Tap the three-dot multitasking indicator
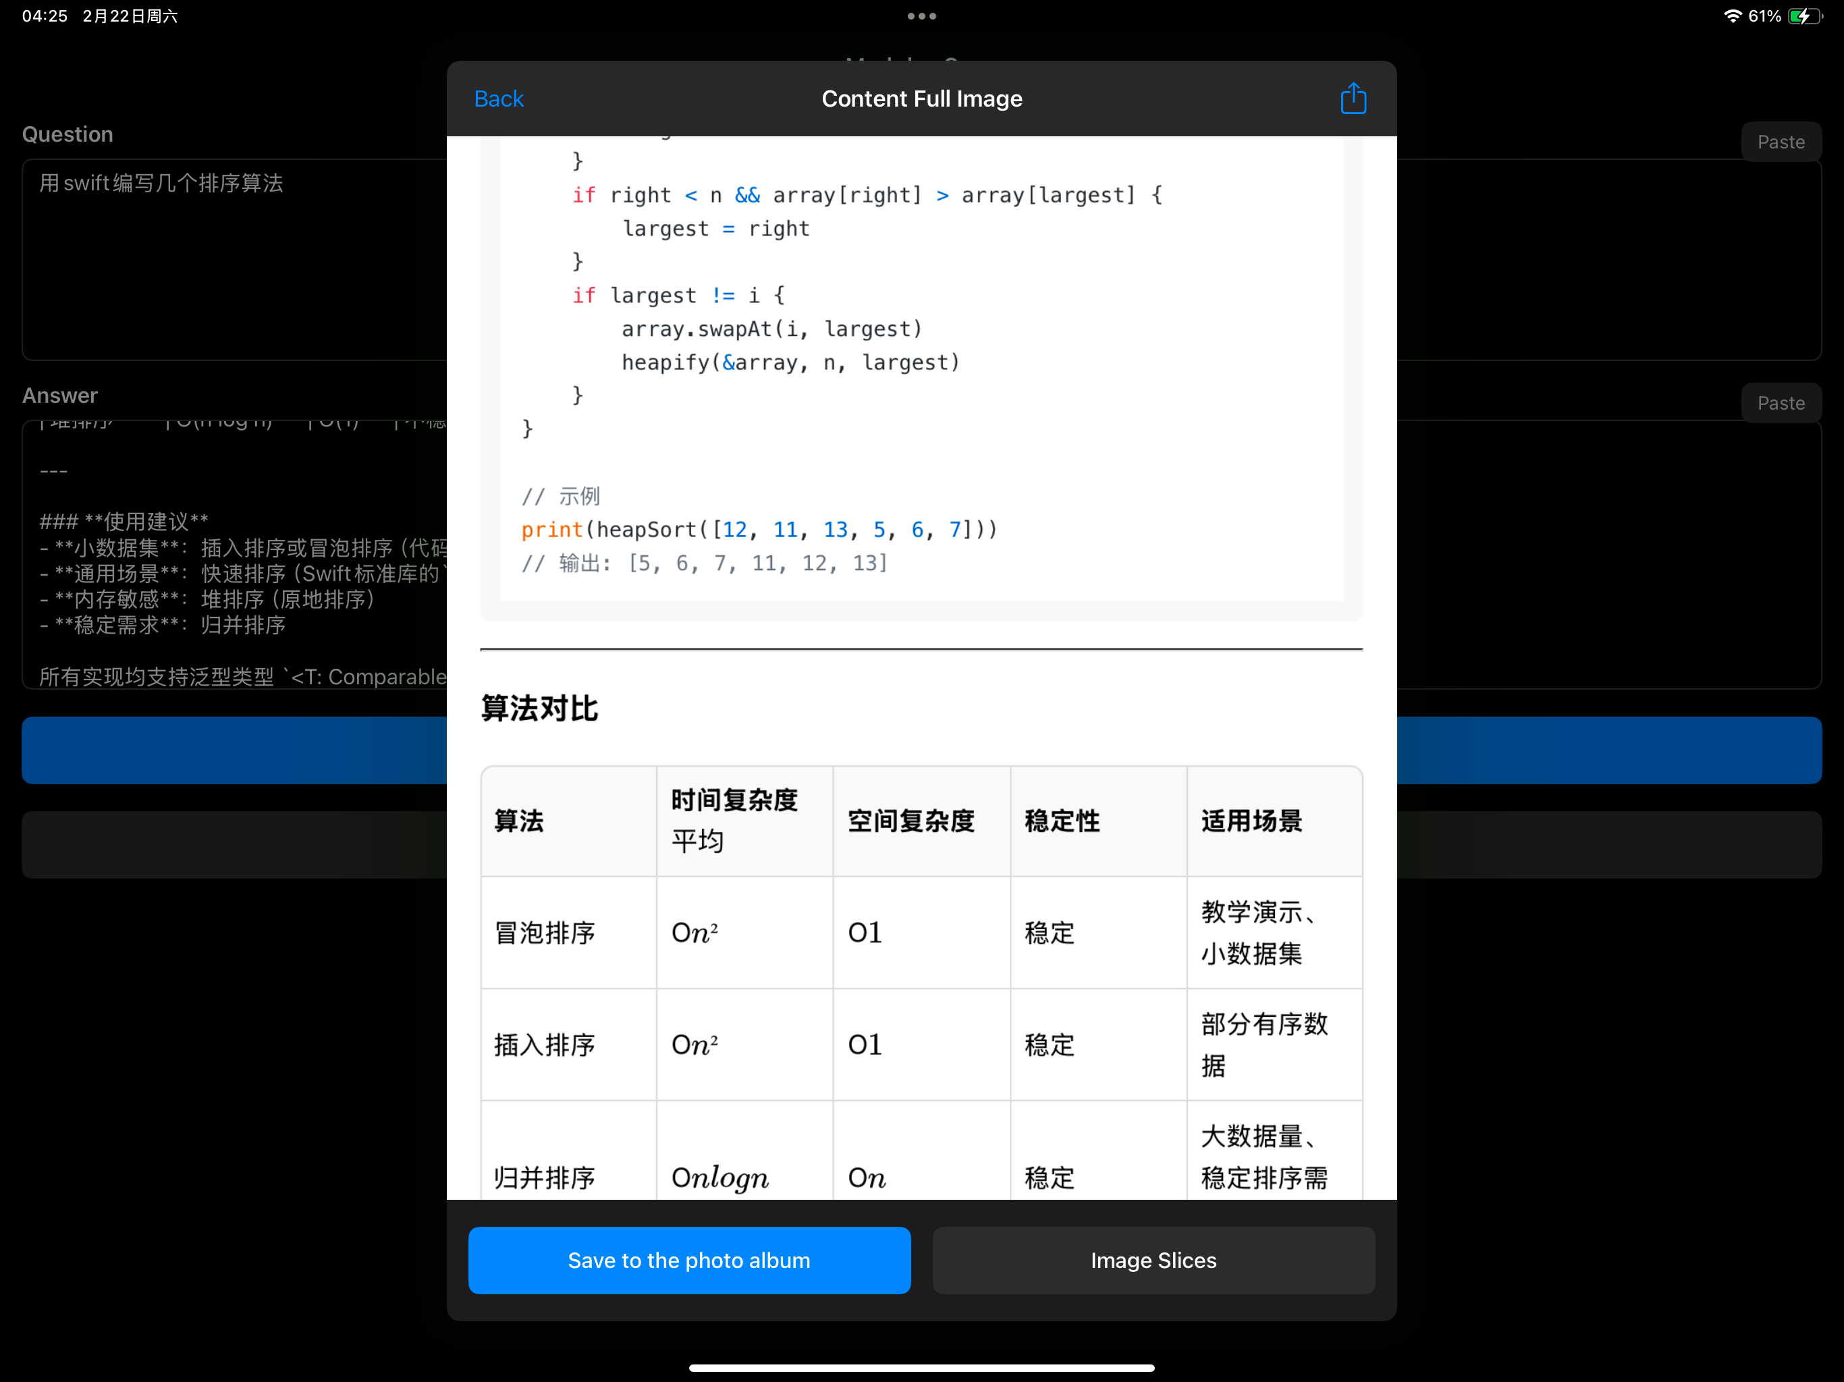Image resolution: width=1844 pixels, height=1382 pixels. (x=921, y=16)
